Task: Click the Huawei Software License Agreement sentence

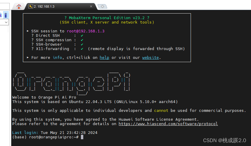Action: pos(105,119)
